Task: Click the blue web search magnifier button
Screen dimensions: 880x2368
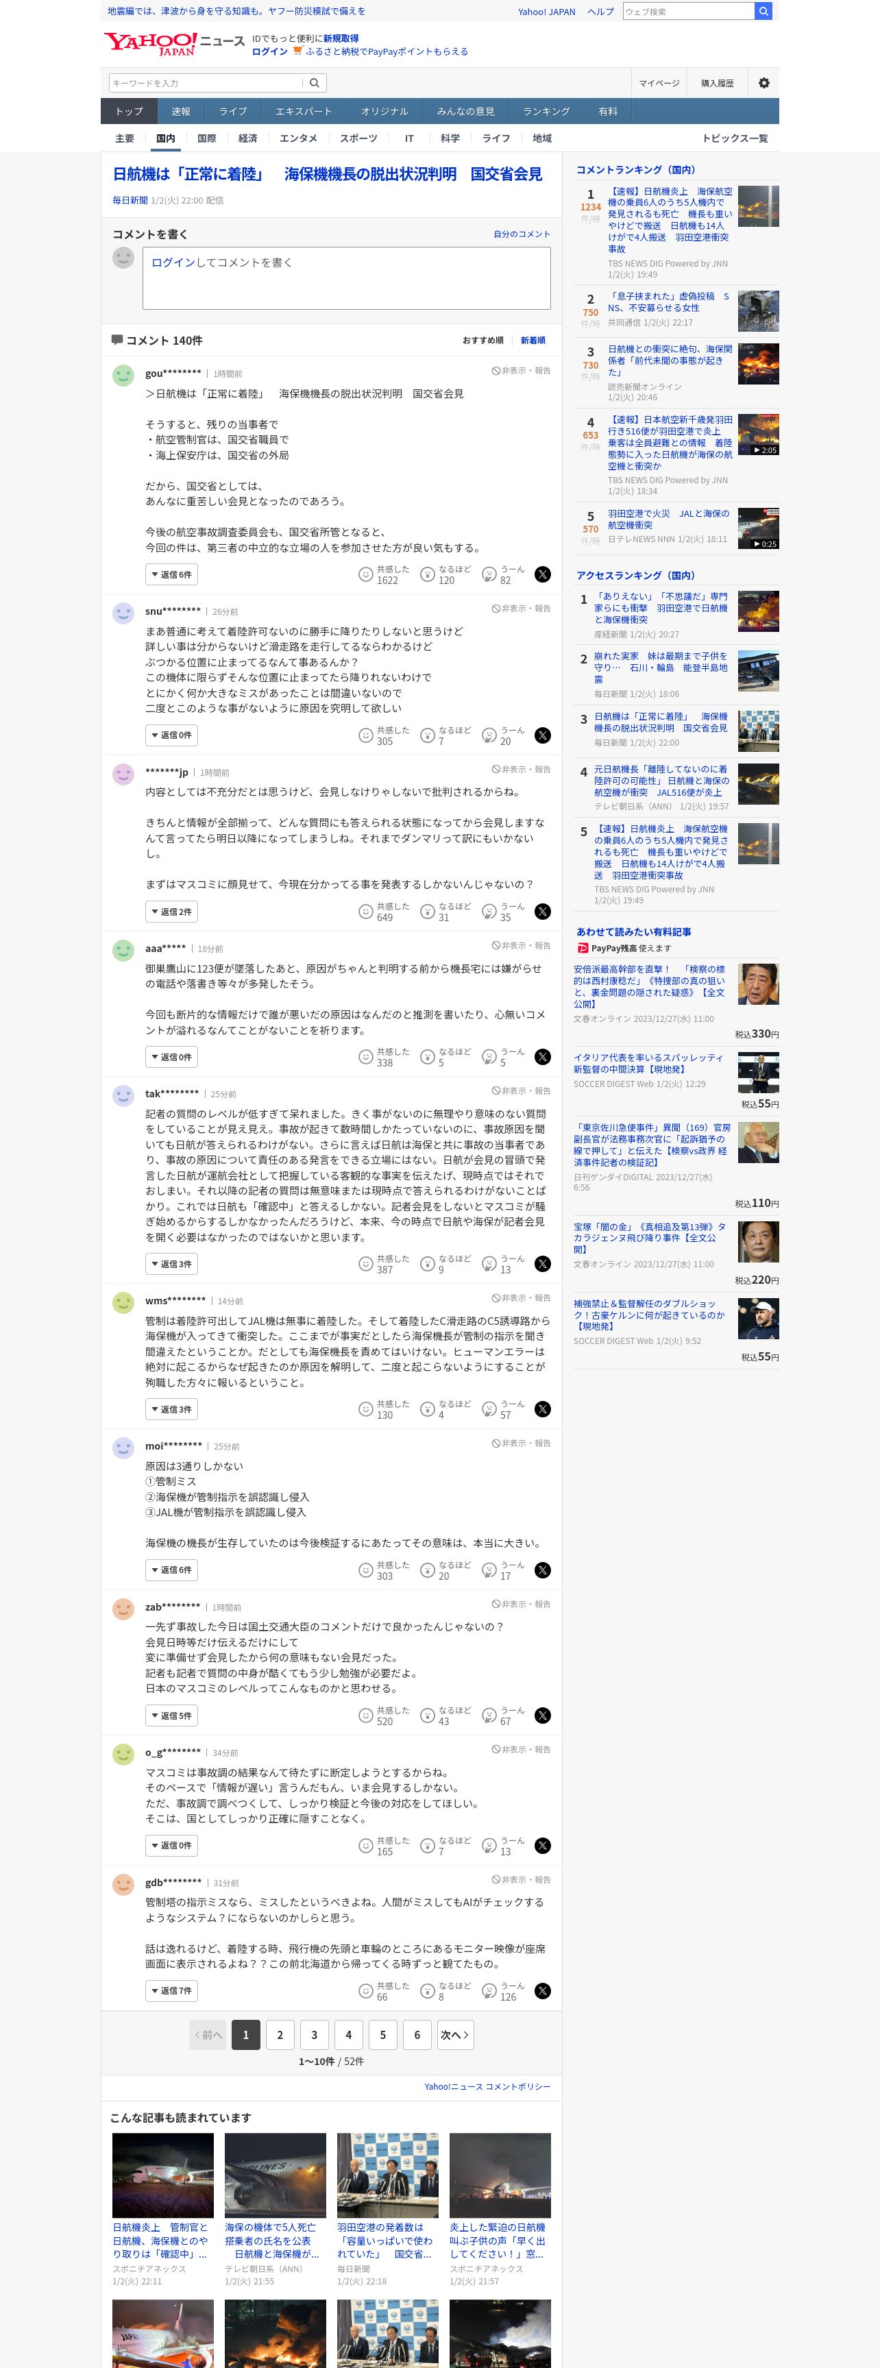Action: tap(762, 11)
